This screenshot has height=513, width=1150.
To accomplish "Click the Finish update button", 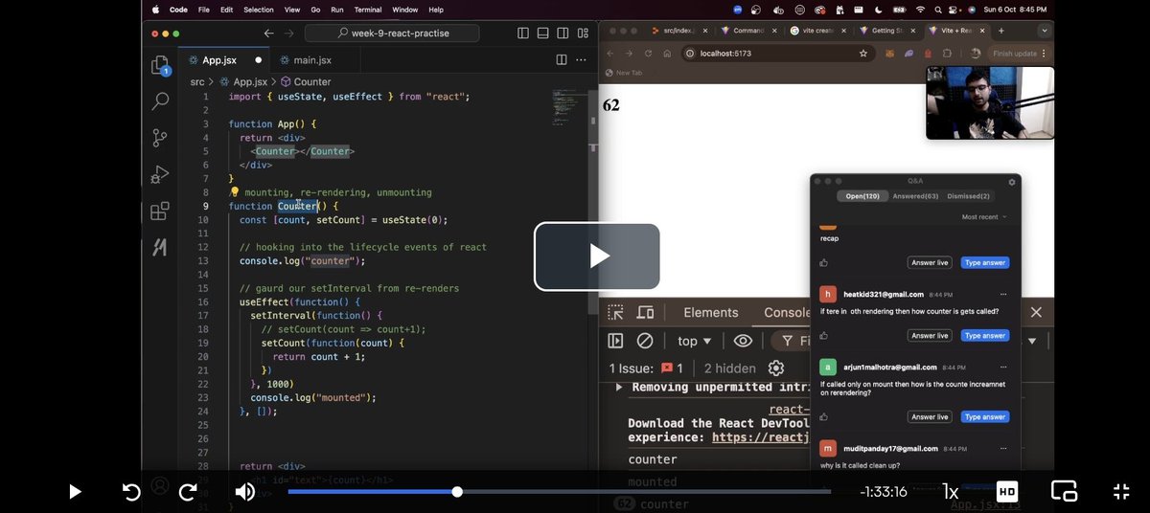I will click(1018, 54).
